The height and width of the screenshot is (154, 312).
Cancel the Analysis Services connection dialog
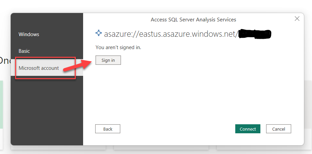pyautogui.click(x=278, y=129)
